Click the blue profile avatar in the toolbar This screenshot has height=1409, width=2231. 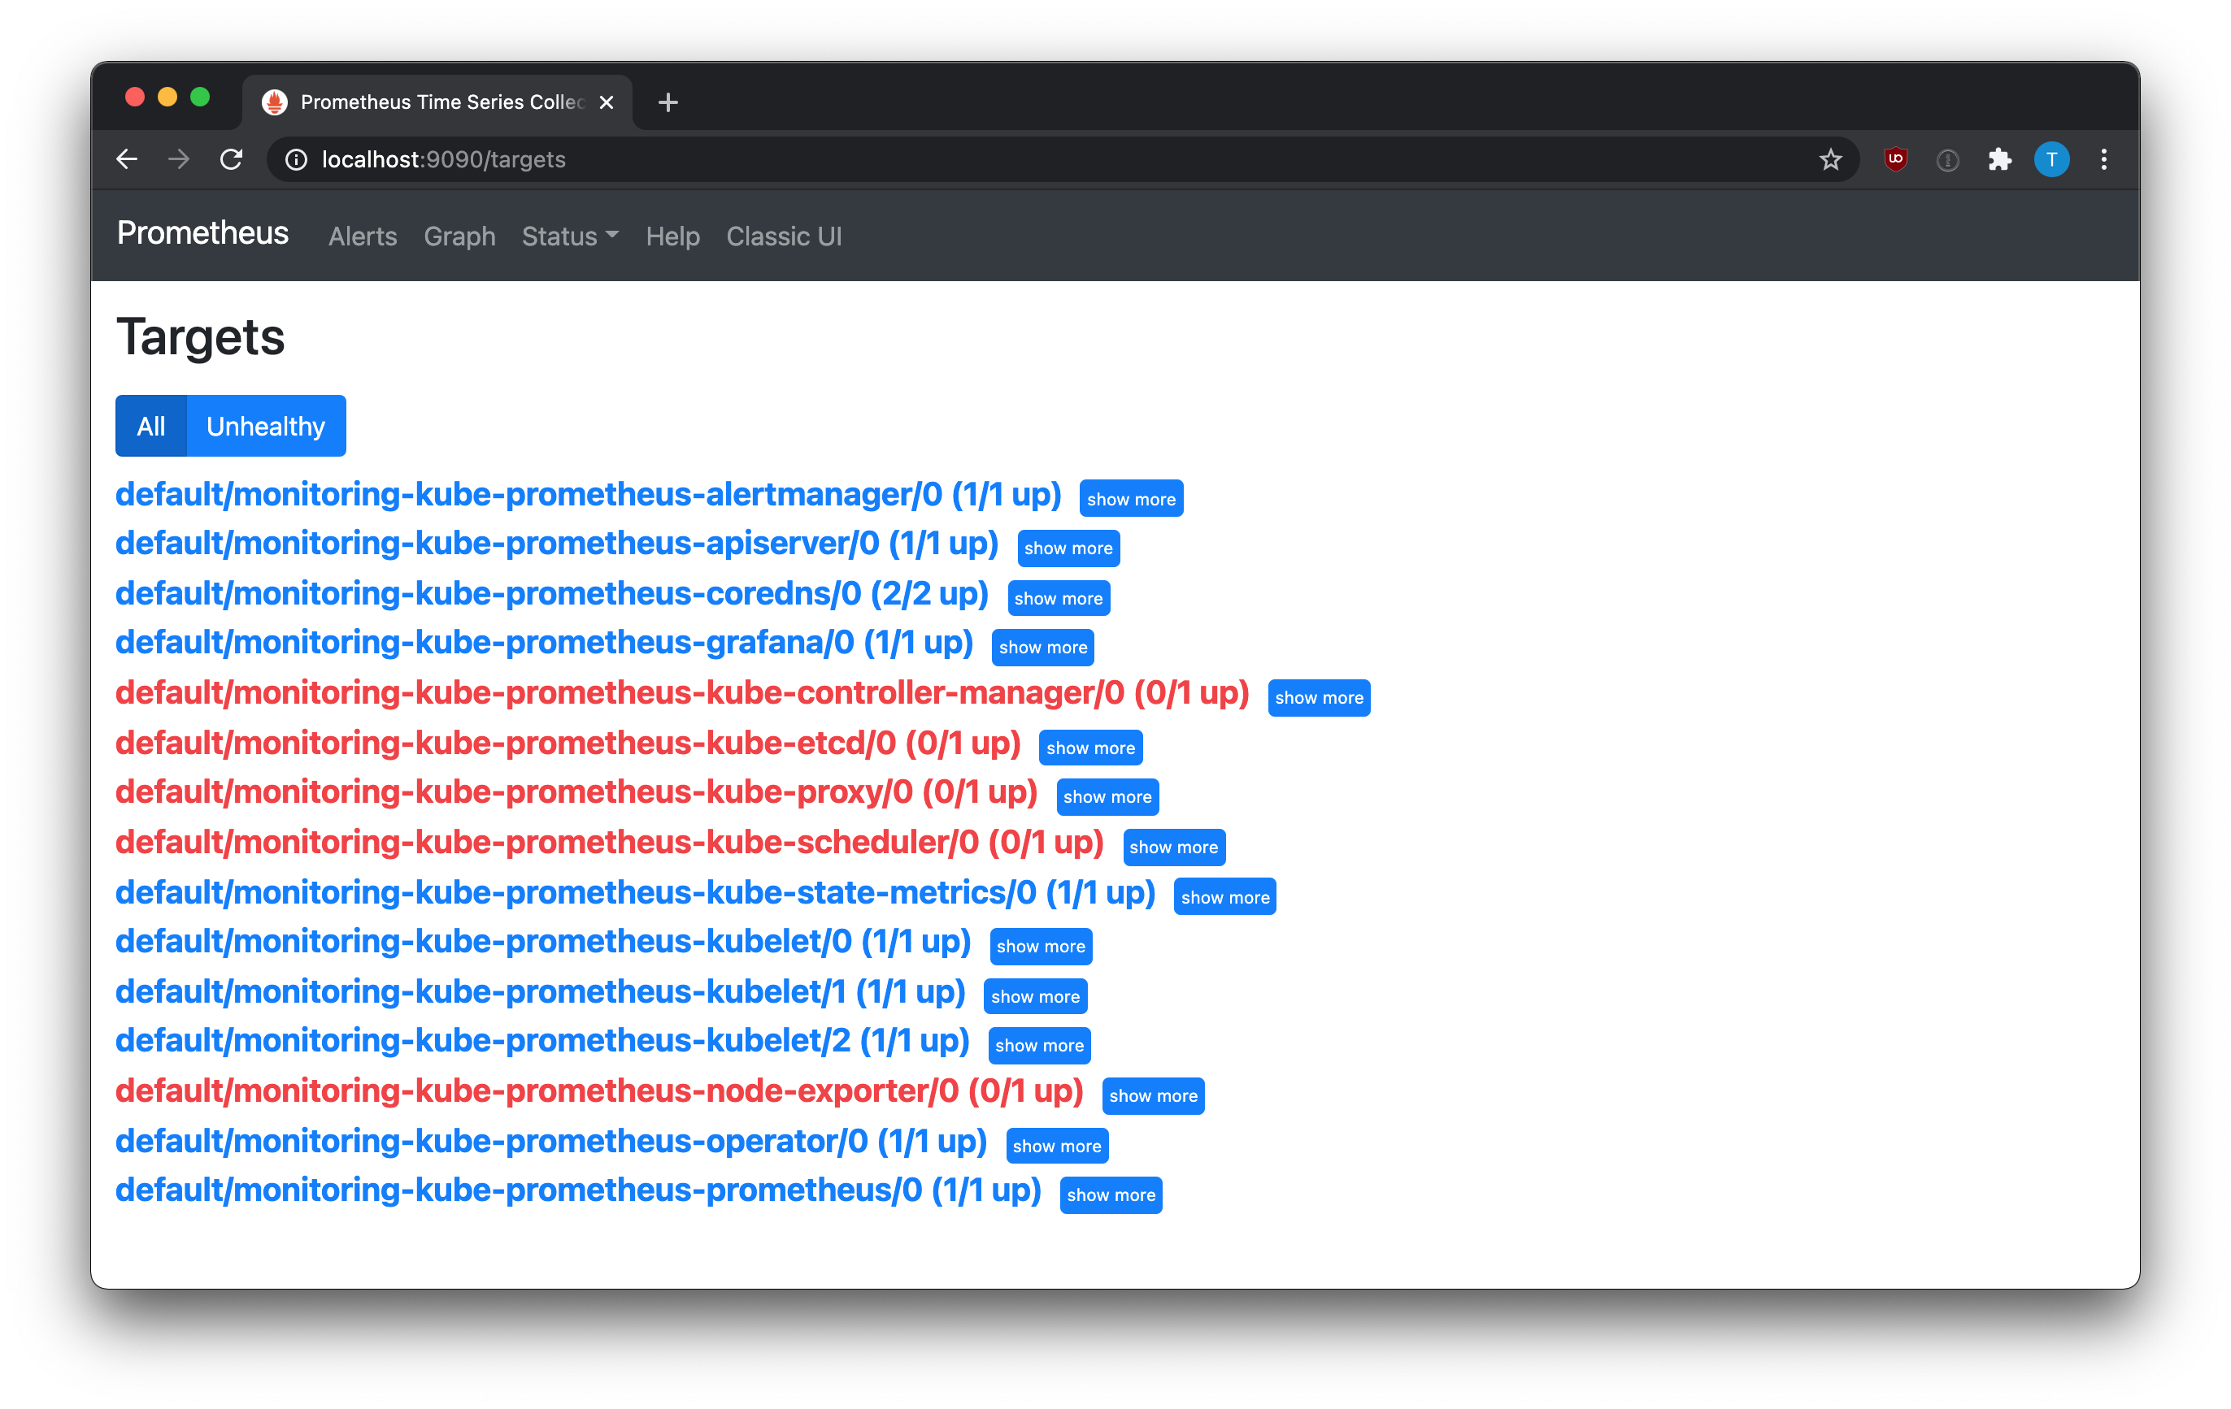(2052, 159)
